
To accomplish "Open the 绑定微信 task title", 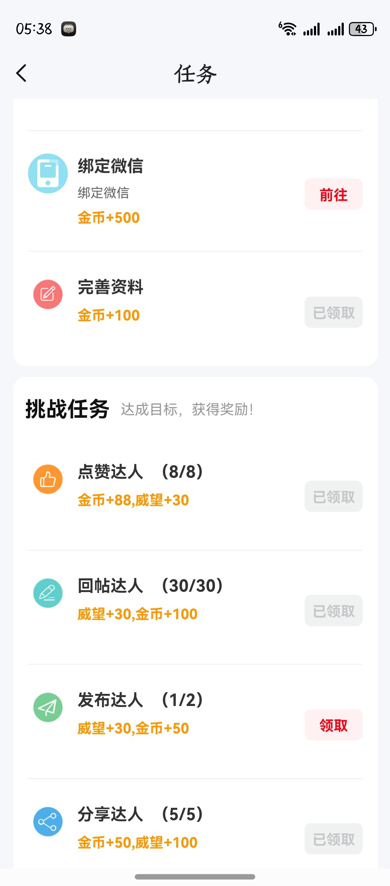I will [110, 166].
